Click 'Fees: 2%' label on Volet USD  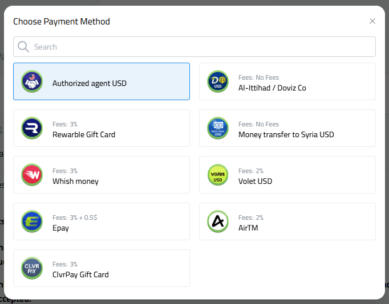click(x=251, y=171)
